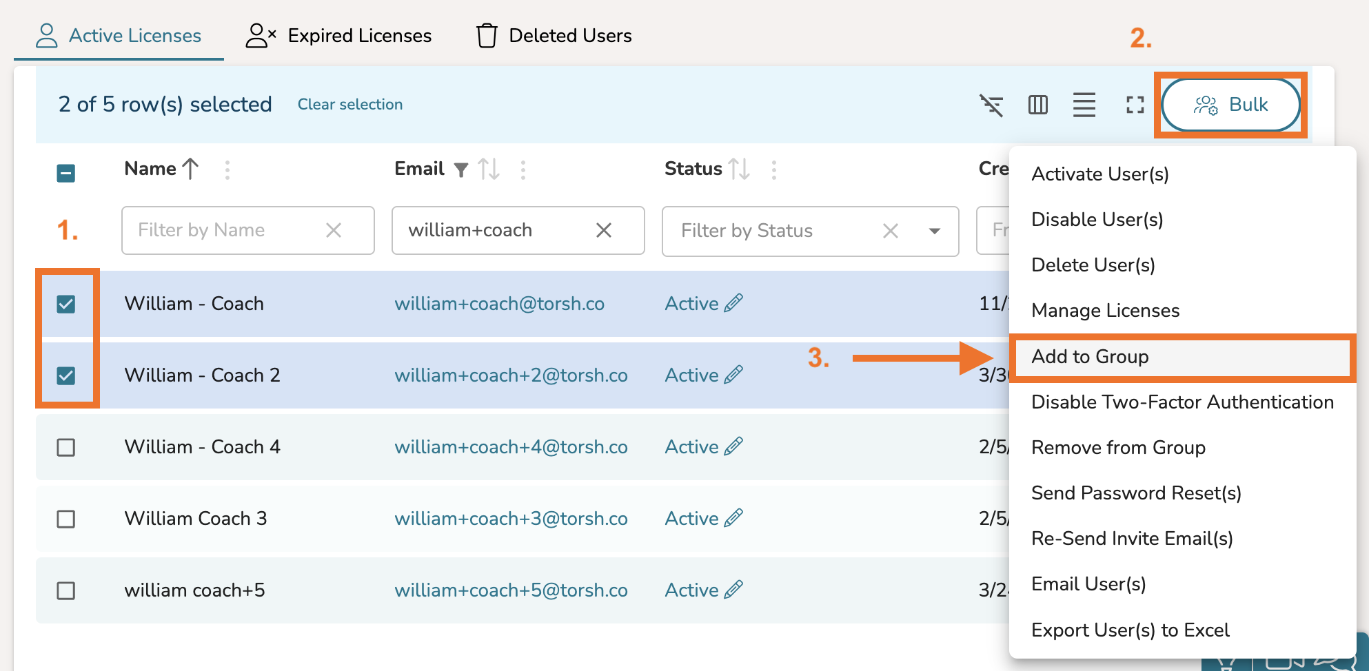Screen dimensions: 1369x671
Task: Click the pencil icon beside William - Coach status
Action: point(734,303)
